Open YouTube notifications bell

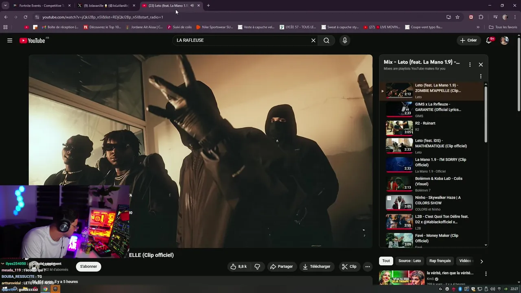tap(489, 40)
